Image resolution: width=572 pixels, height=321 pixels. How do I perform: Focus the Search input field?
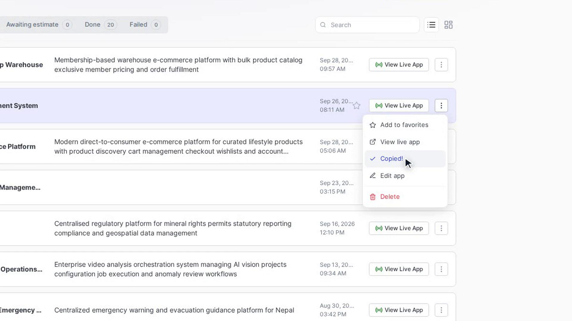pos(367,25)
